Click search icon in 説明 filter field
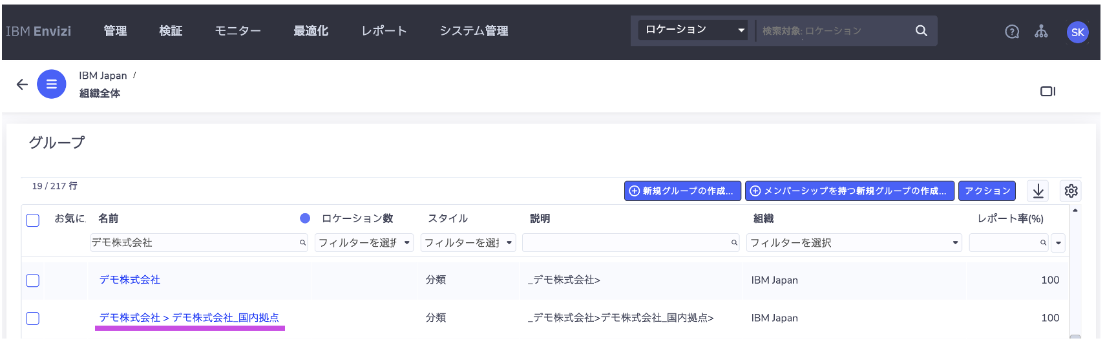 [734, 243]
